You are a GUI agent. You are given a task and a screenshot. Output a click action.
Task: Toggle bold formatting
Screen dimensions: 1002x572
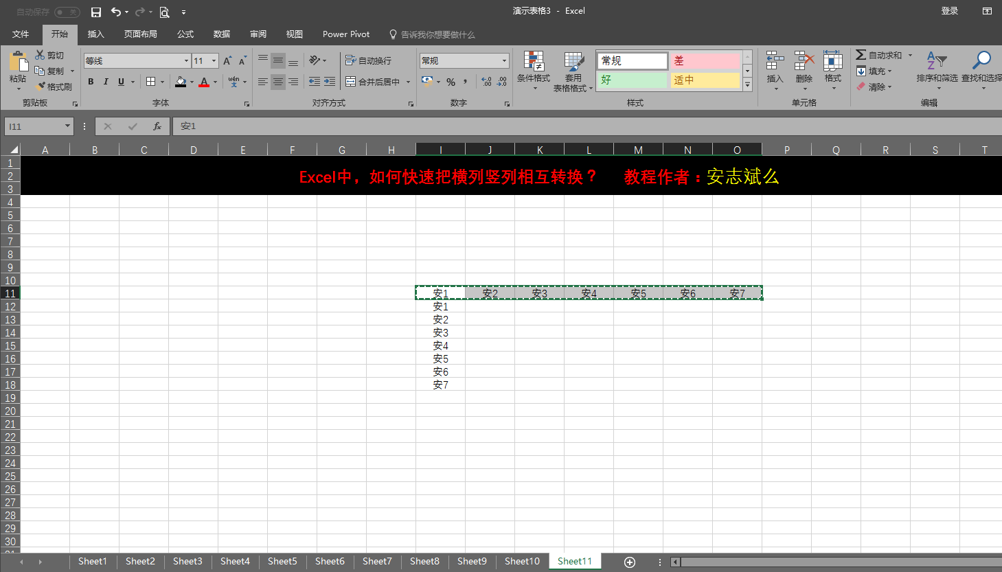pos(91,82)
